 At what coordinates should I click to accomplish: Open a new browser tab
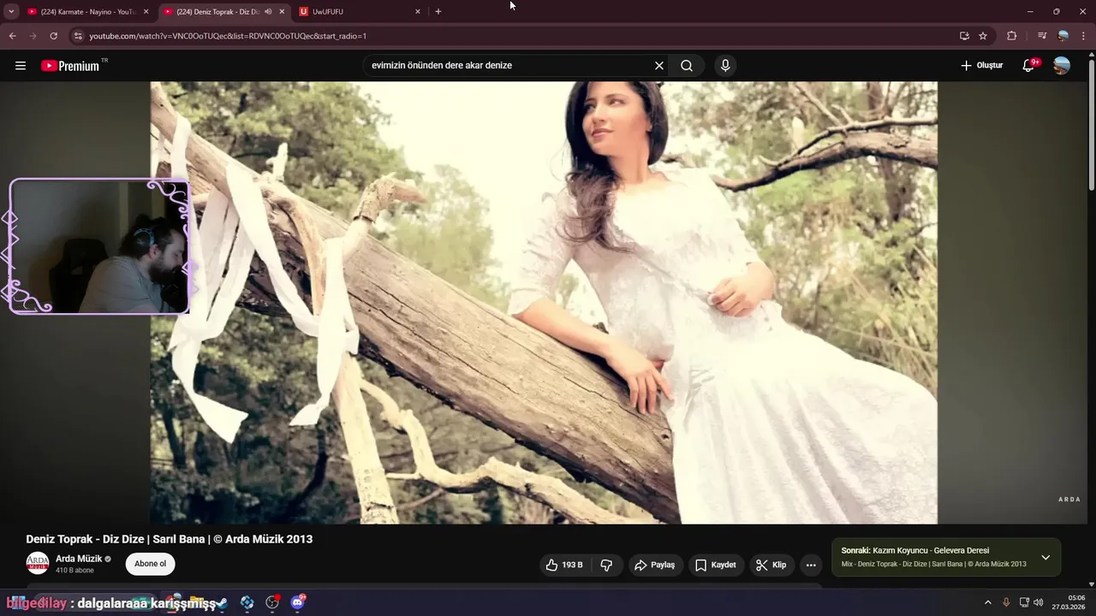pyautogui.click(x=438, y=12)
